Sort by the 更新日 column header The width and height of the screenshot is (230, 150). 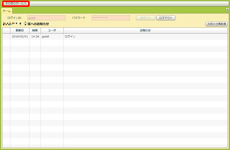(20, 31)
